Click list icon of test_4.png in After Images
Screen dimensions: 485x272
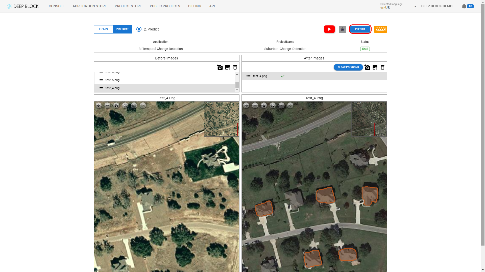coord(248,76)
